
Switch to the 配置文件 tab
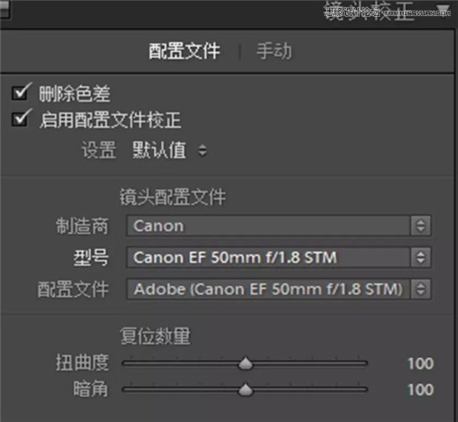point(184,51)
